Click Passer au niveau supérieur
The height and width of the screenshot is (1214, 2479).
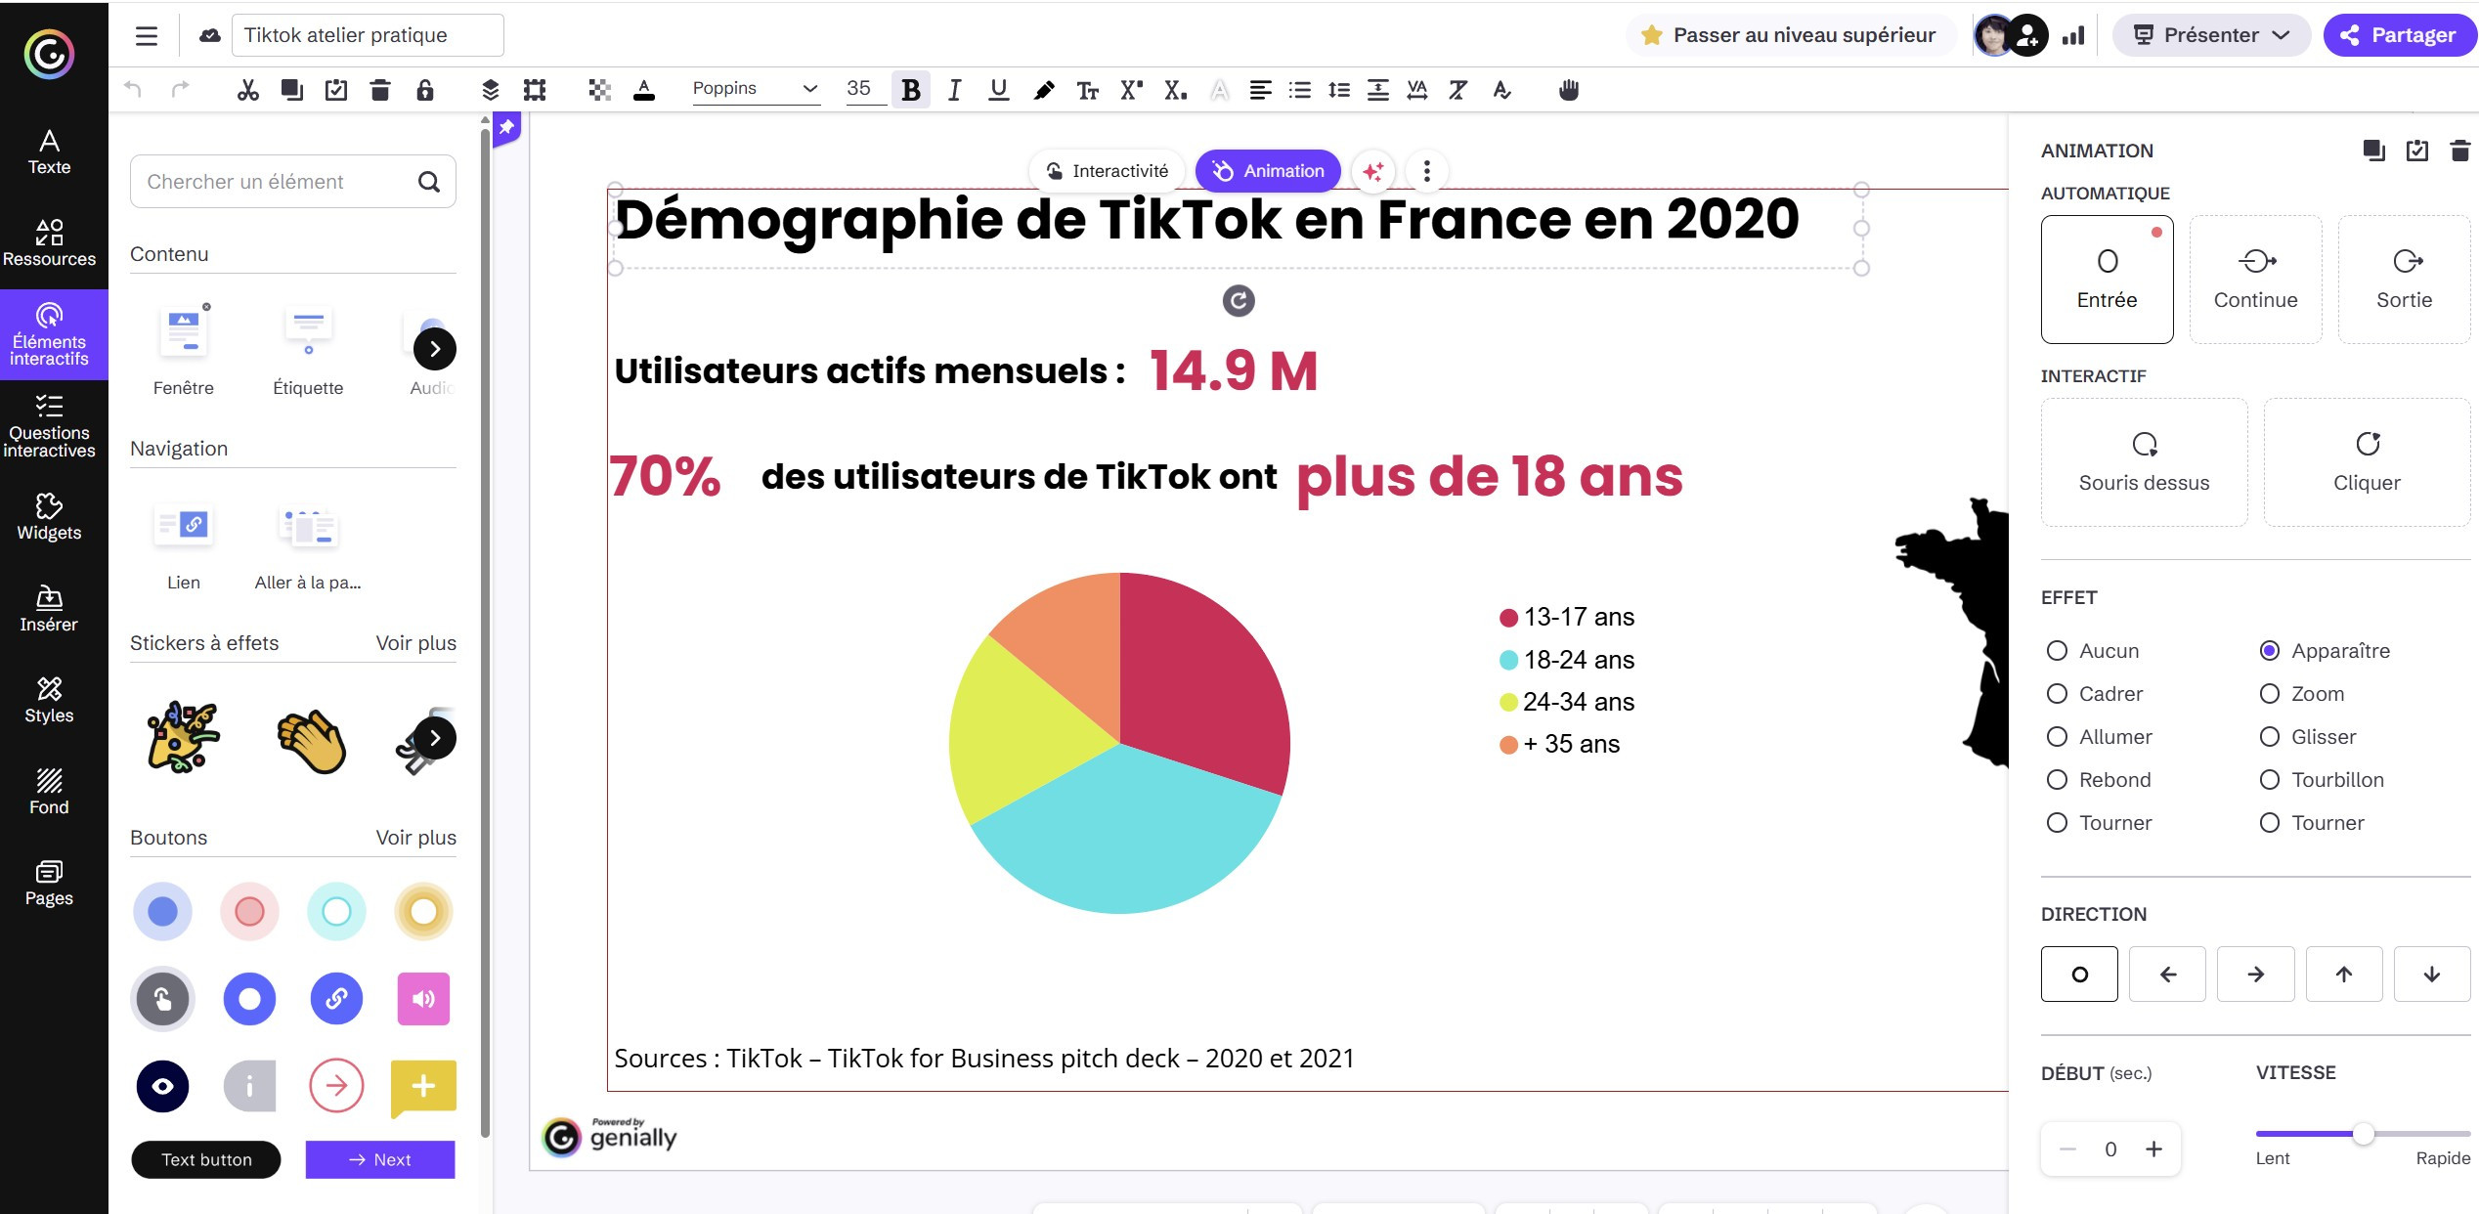click(x=1791, y=35)
